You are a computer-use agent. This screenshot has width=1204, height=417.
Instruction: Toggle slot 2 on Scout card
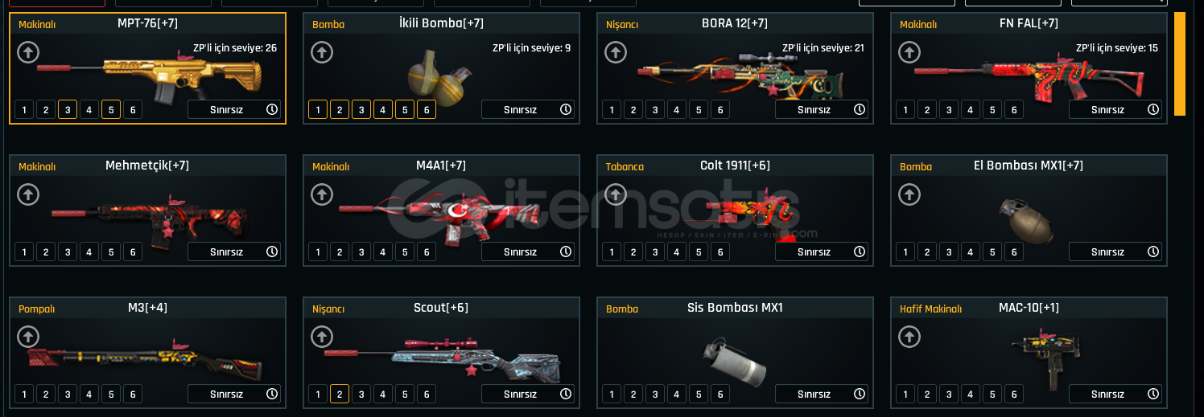pyautogui.click(x=340, y=394)
